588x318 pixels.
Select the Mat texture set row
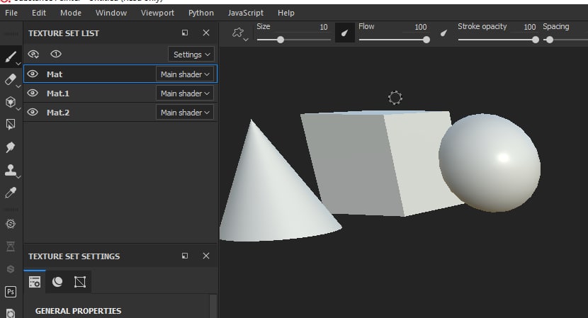[x=120, y=74]
